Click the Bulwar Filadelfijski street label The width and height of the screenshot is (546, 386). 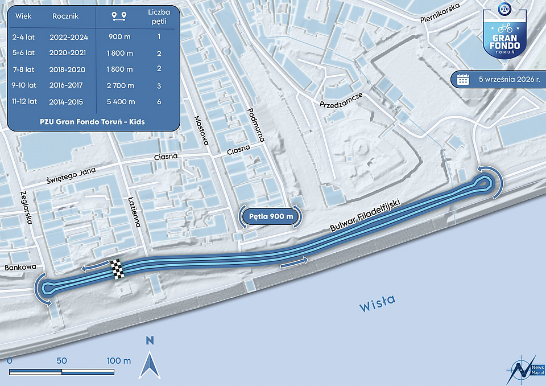pos(365,216)
